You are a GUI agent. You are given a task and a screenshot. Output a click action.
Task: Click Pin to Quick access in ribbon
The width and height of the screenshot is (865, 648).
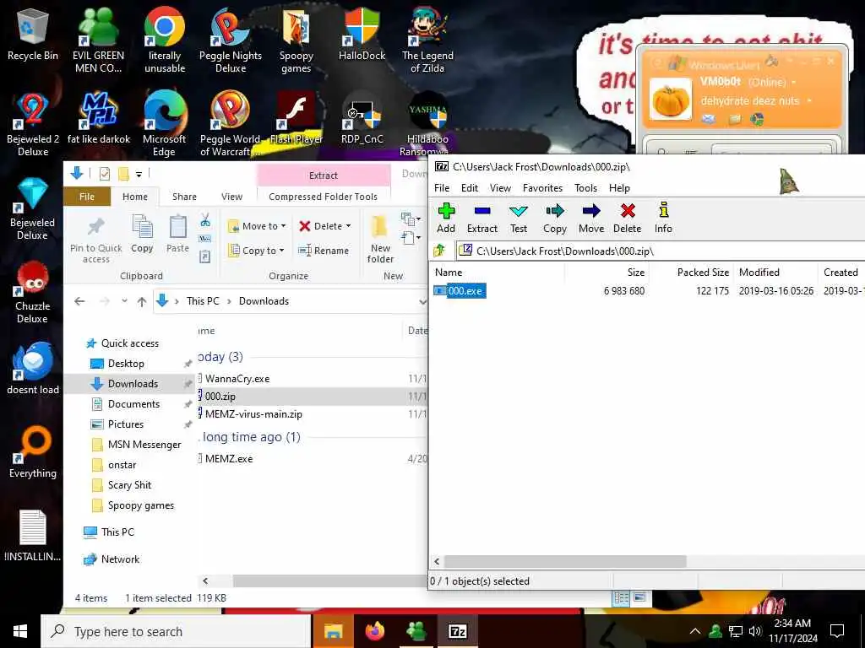pyautogui.click(x=96, y=240)
